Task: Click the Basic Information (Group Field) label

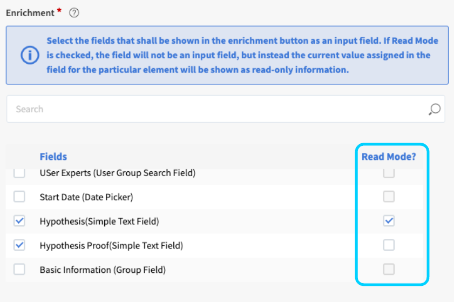Action: (103, 270)
